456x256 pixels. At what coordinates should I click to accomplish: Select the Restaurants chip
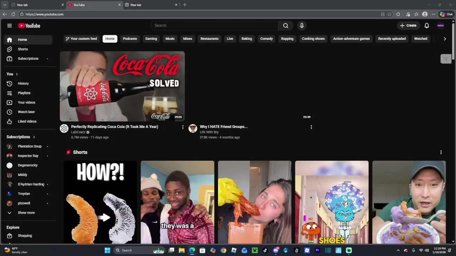coord(209,39)
